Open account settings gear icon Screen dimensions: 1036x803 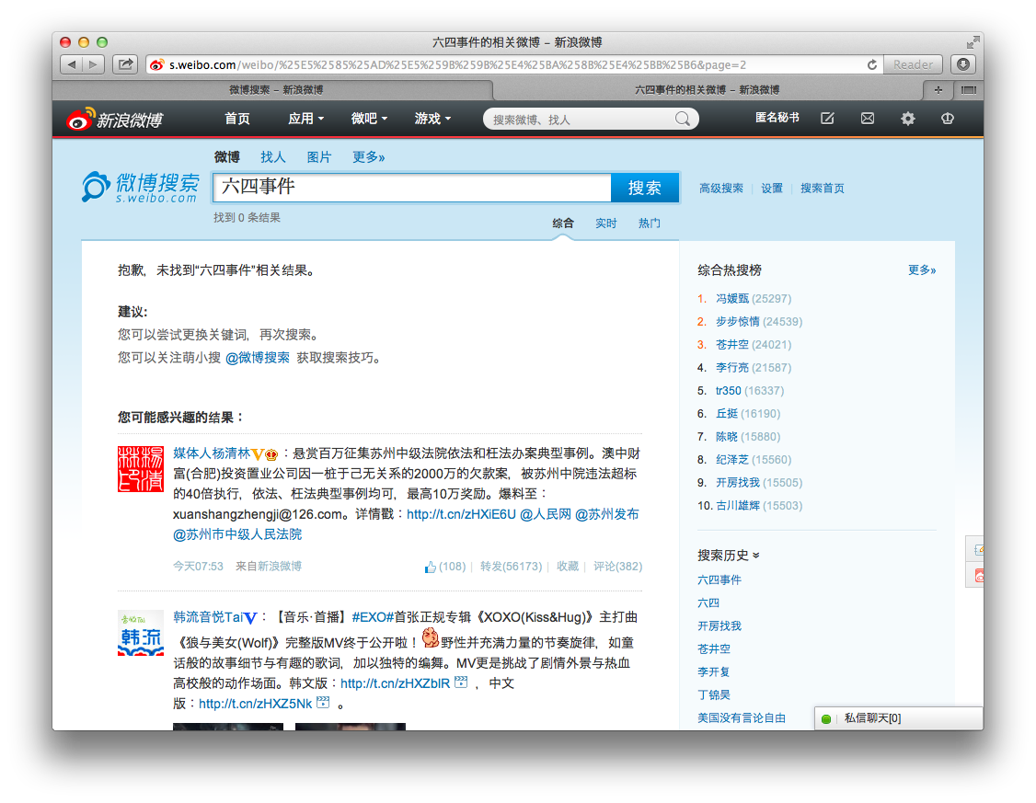tap(908, 119)
